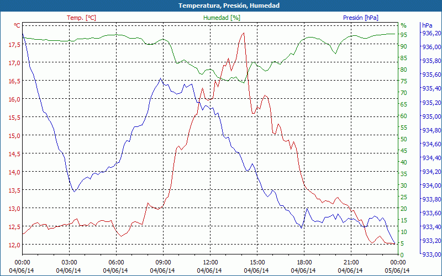Viewport: 442px width, 276px height.
Task: Click the '935,20' pressure axis value
Action: 431,102
